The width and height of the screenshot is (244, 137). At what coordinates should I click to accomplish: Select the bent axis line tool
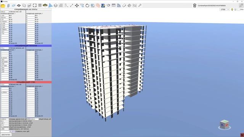pos(66,6)
